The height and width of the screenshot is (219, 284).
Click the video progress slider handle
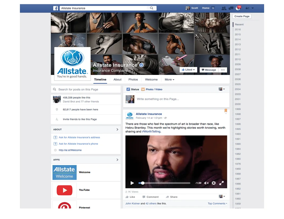coord(143,183)
